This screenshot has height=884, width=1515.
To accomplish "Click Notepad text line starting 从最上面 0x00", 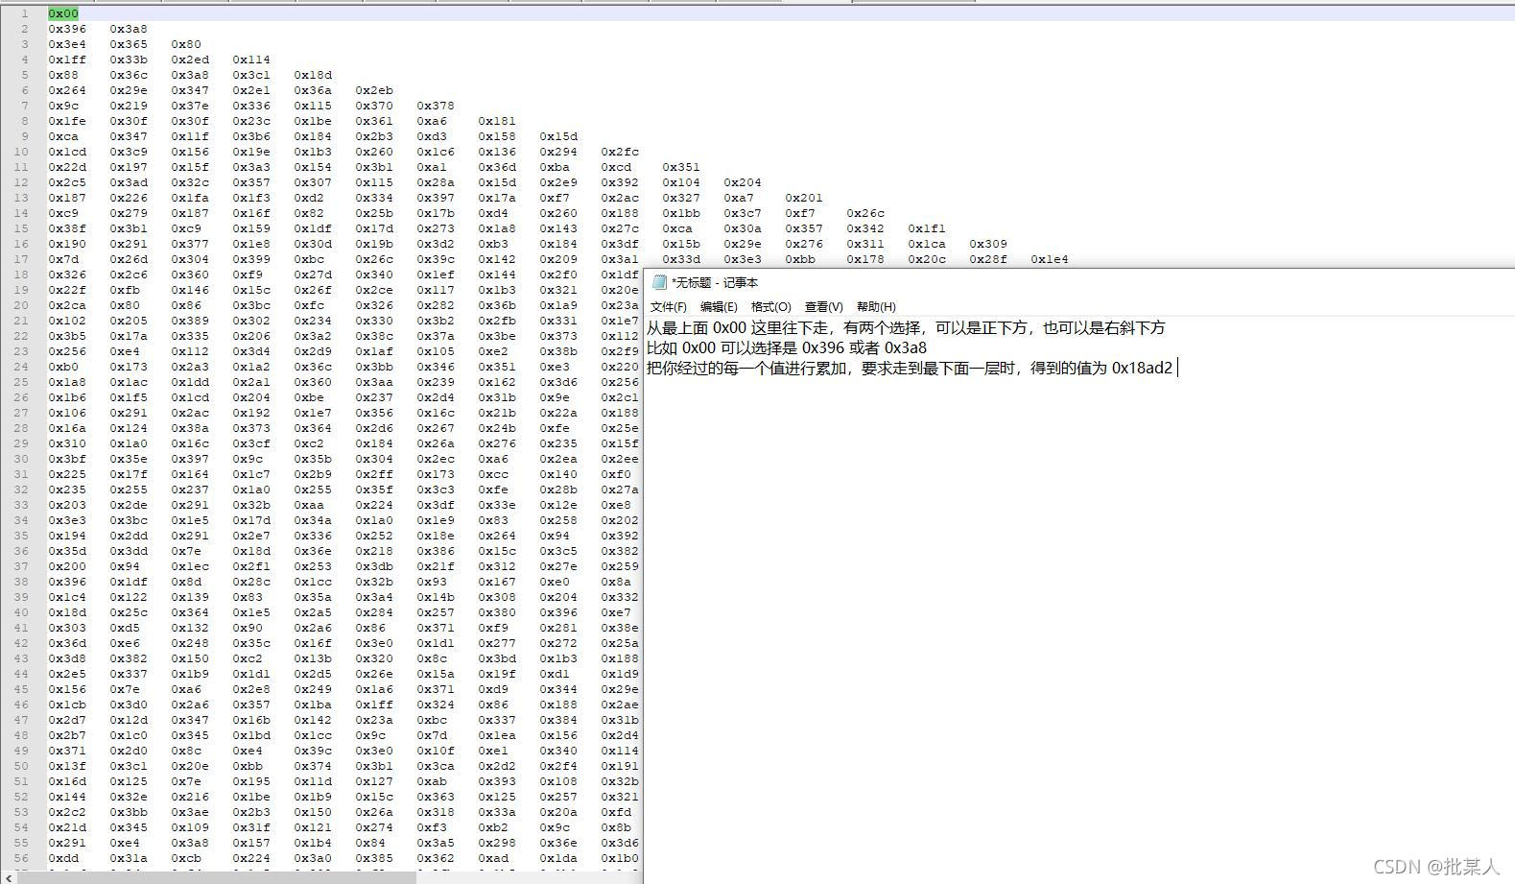I will (906, 328).
